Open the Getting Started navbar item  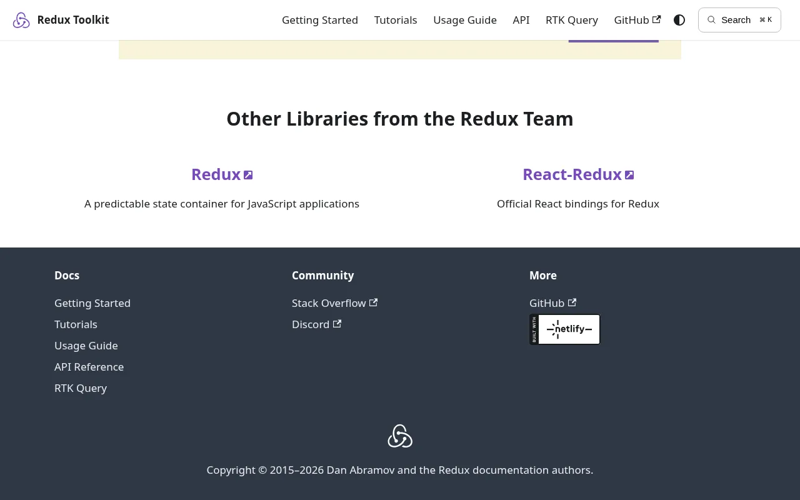point(320,20)
